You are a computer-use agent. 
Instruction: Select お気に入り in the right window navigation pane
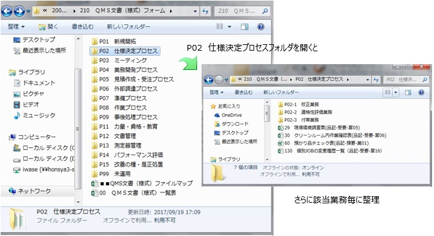225,106
